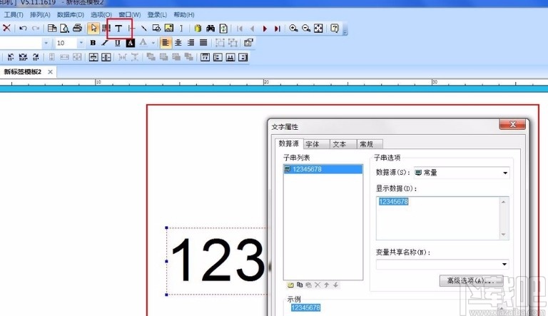
Task: Select 12345678 in the 子串列表
Action: pos(323,169)
